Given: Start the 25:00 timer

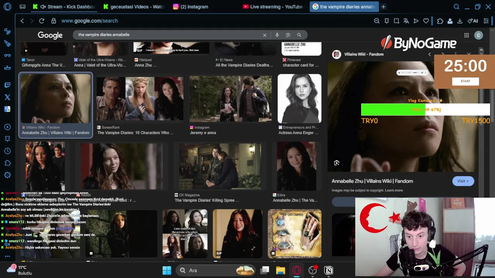Looking at the screenshot, I should coord(465,81).
